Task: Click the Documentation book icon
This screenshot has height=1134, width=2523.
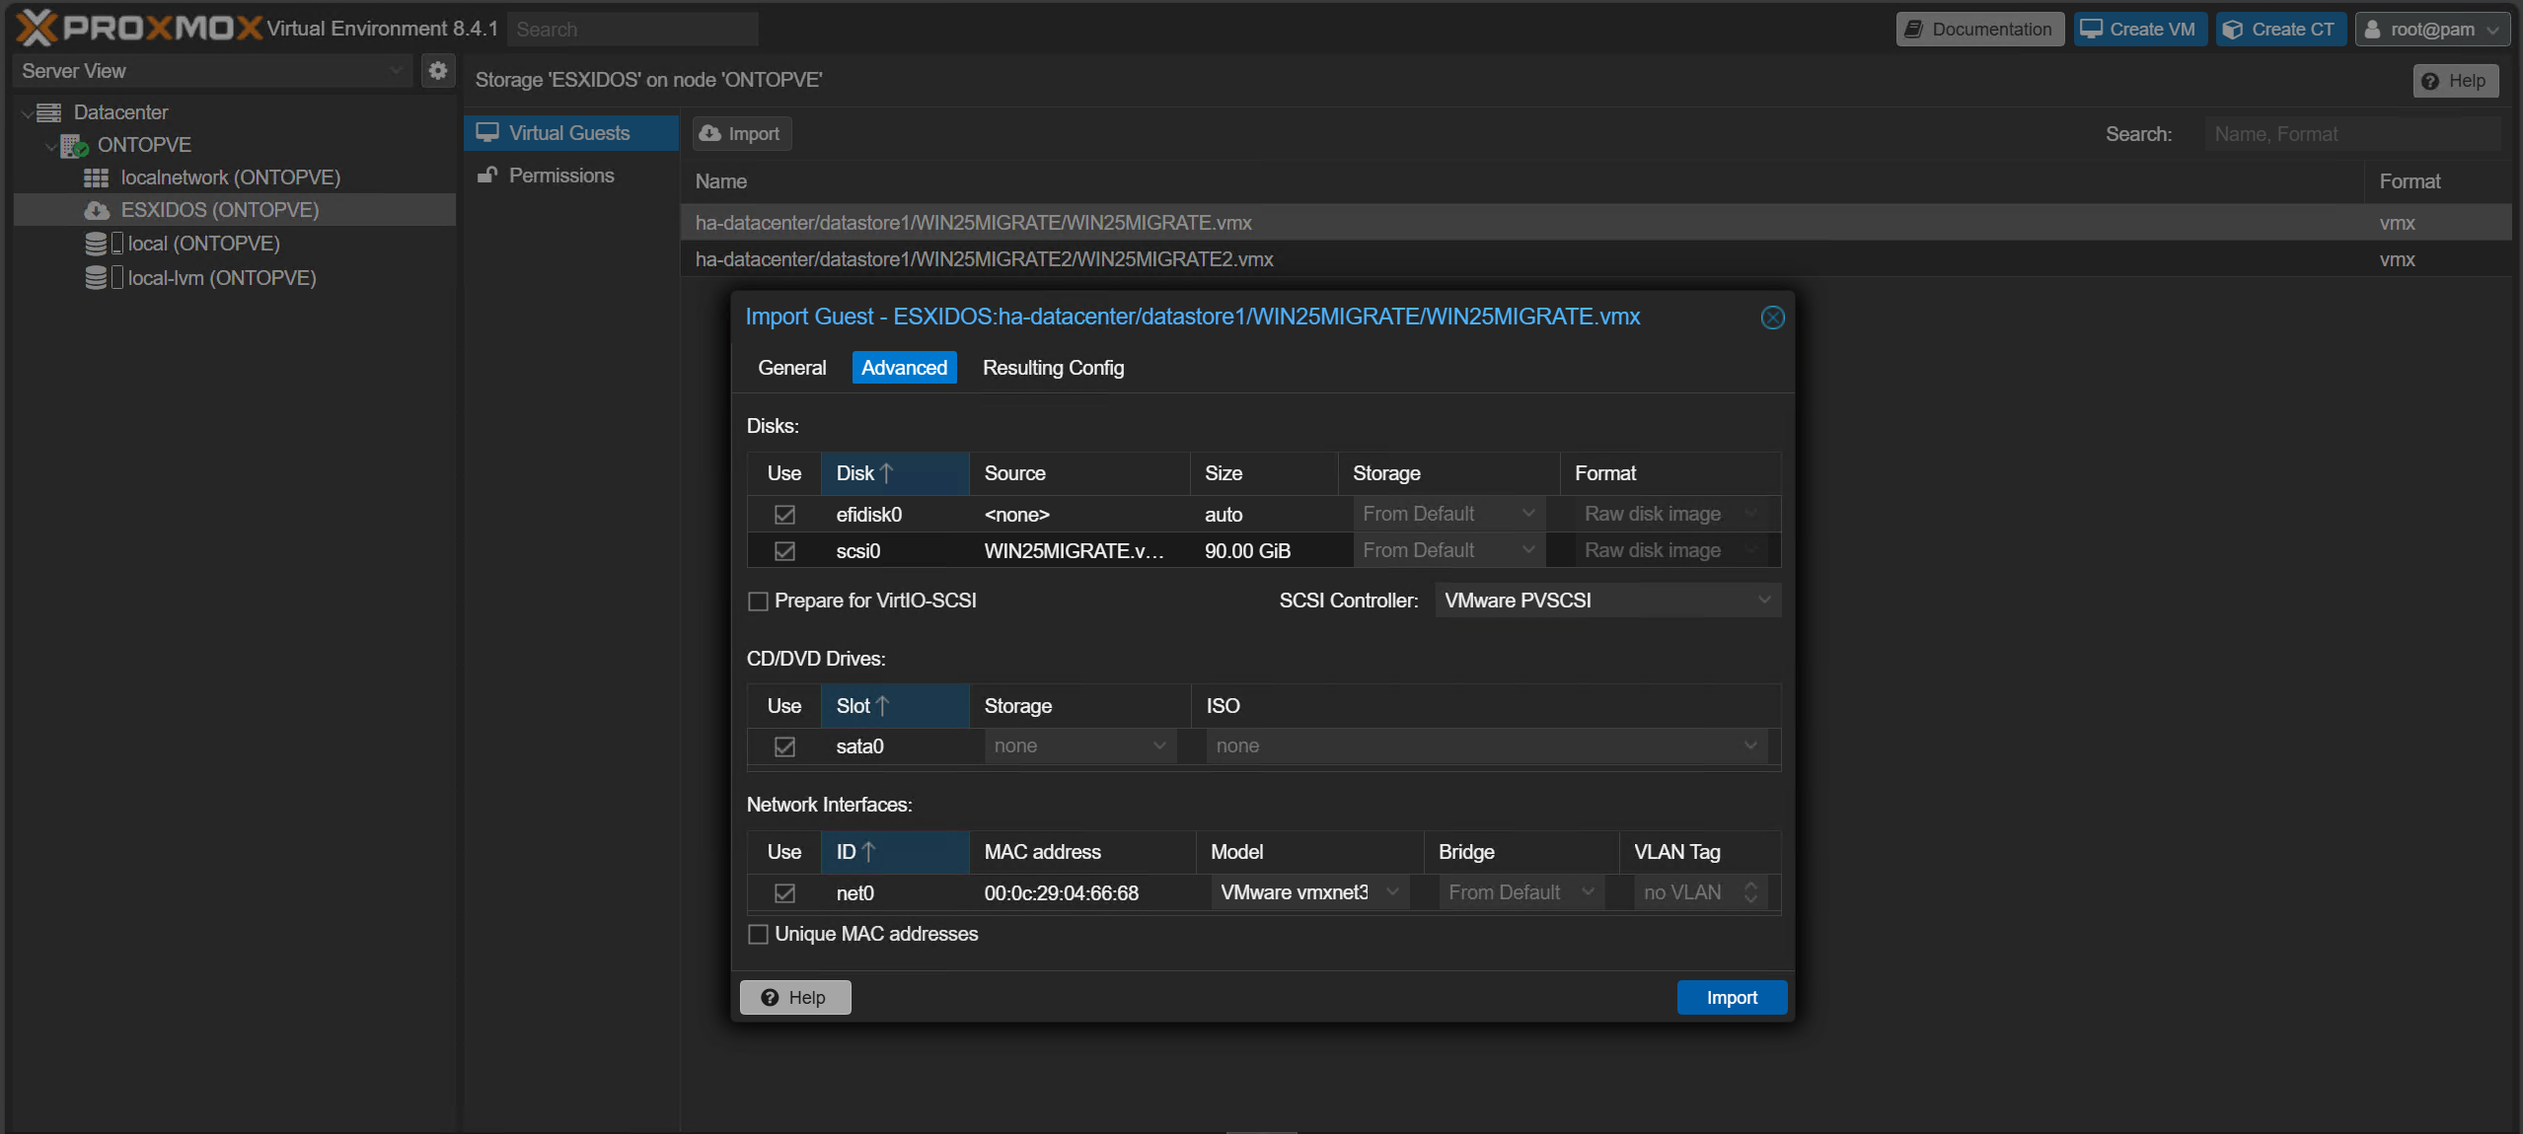Action: 1913,29
